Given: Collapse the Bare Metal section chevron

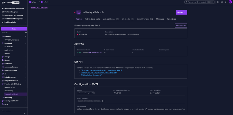Looking at the screenshot, I should pyautogui.click(x=26, y=43).
